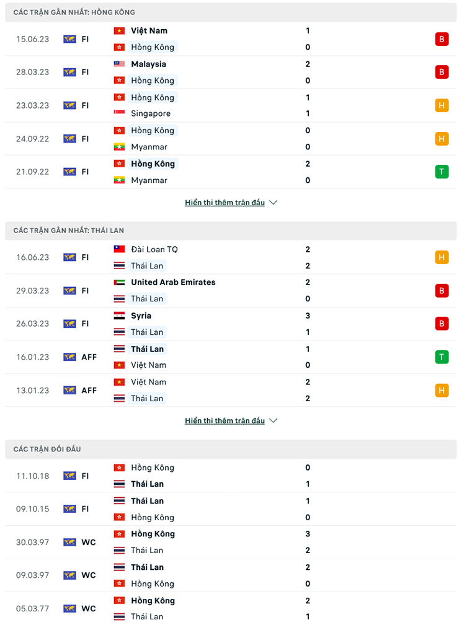Expand more Hồng Kông matches via chevron
The image size is (459, 625).
[x=274, y=203]
